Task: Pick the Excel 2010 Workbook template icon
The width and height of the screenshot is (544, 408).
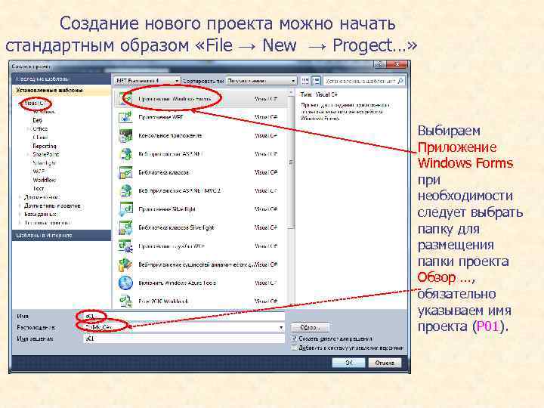Action: tap(125, 301)
